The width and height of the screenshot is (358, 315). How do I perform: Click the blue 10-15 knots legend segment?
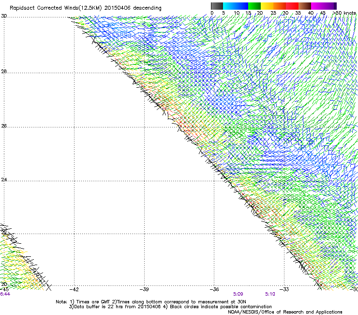click(242, 6)
